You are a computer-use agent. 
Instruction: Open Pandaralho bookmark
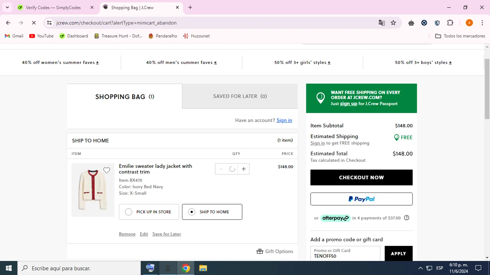(x=163, y=36)
